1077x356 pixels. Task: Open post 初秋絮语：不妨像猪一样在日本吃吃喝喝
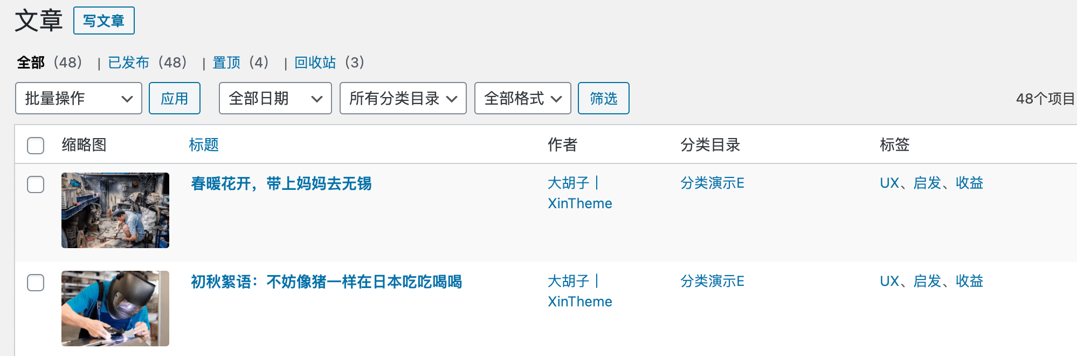326,282
